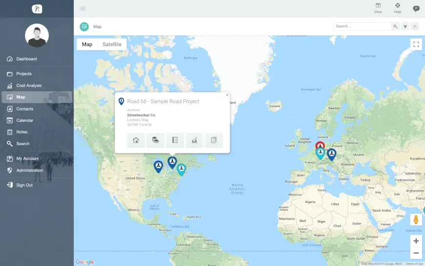The width and height of the screenshot is (425, 266).
Task: Click the Google logo on the map
Action: coord(85,262)
